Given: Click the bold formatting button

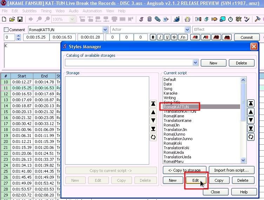Looking at the screenshot, I should 153,37.
